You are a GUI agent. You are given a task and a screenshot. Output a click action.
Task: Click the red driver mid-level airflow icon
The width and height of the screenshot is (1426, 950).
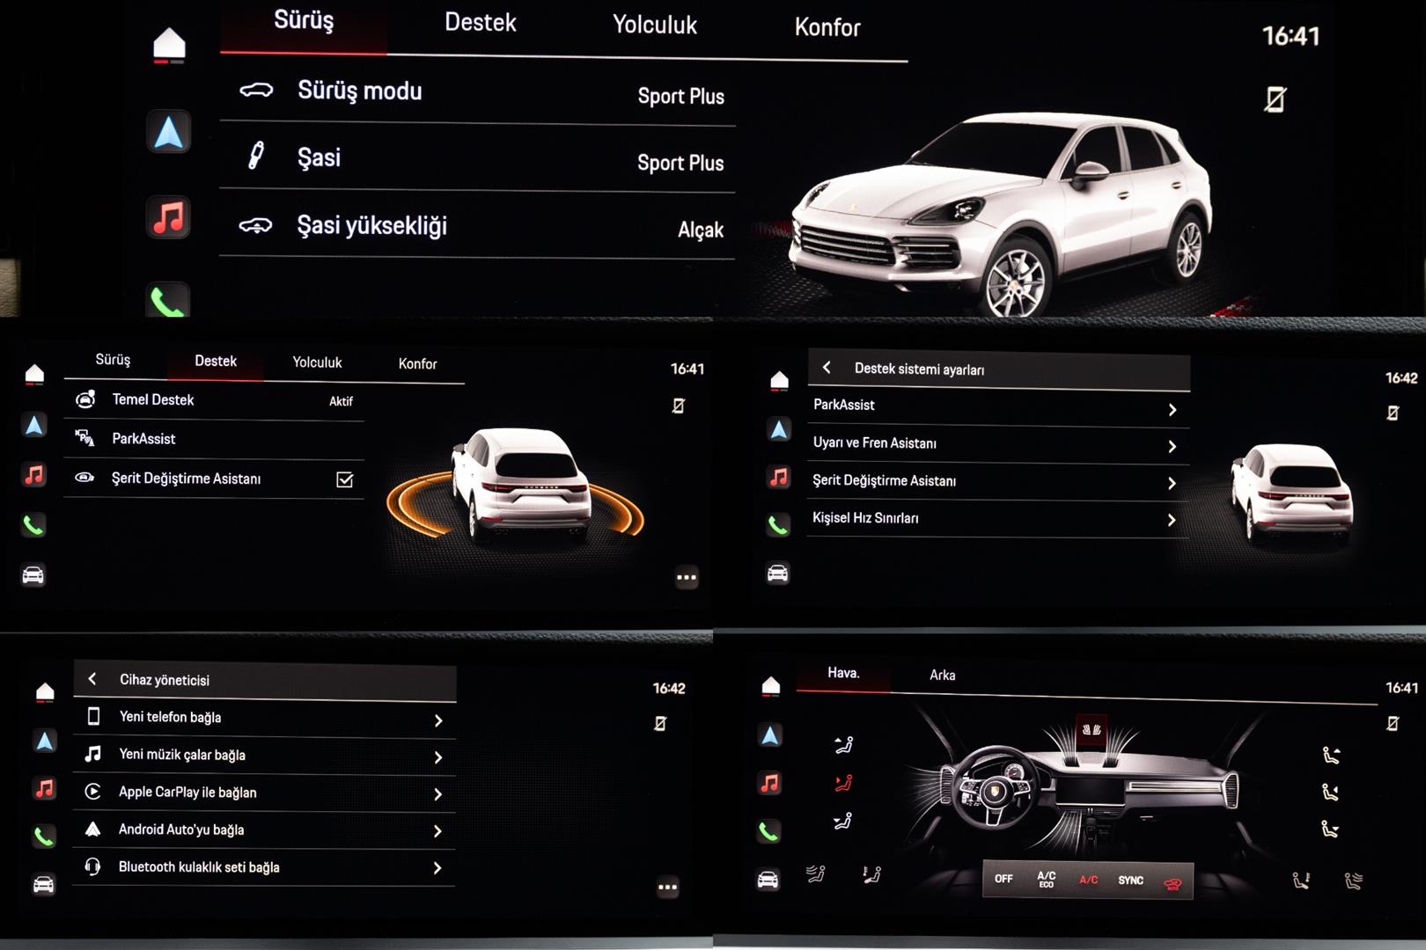pyautogui.click(x=843, y=783)
